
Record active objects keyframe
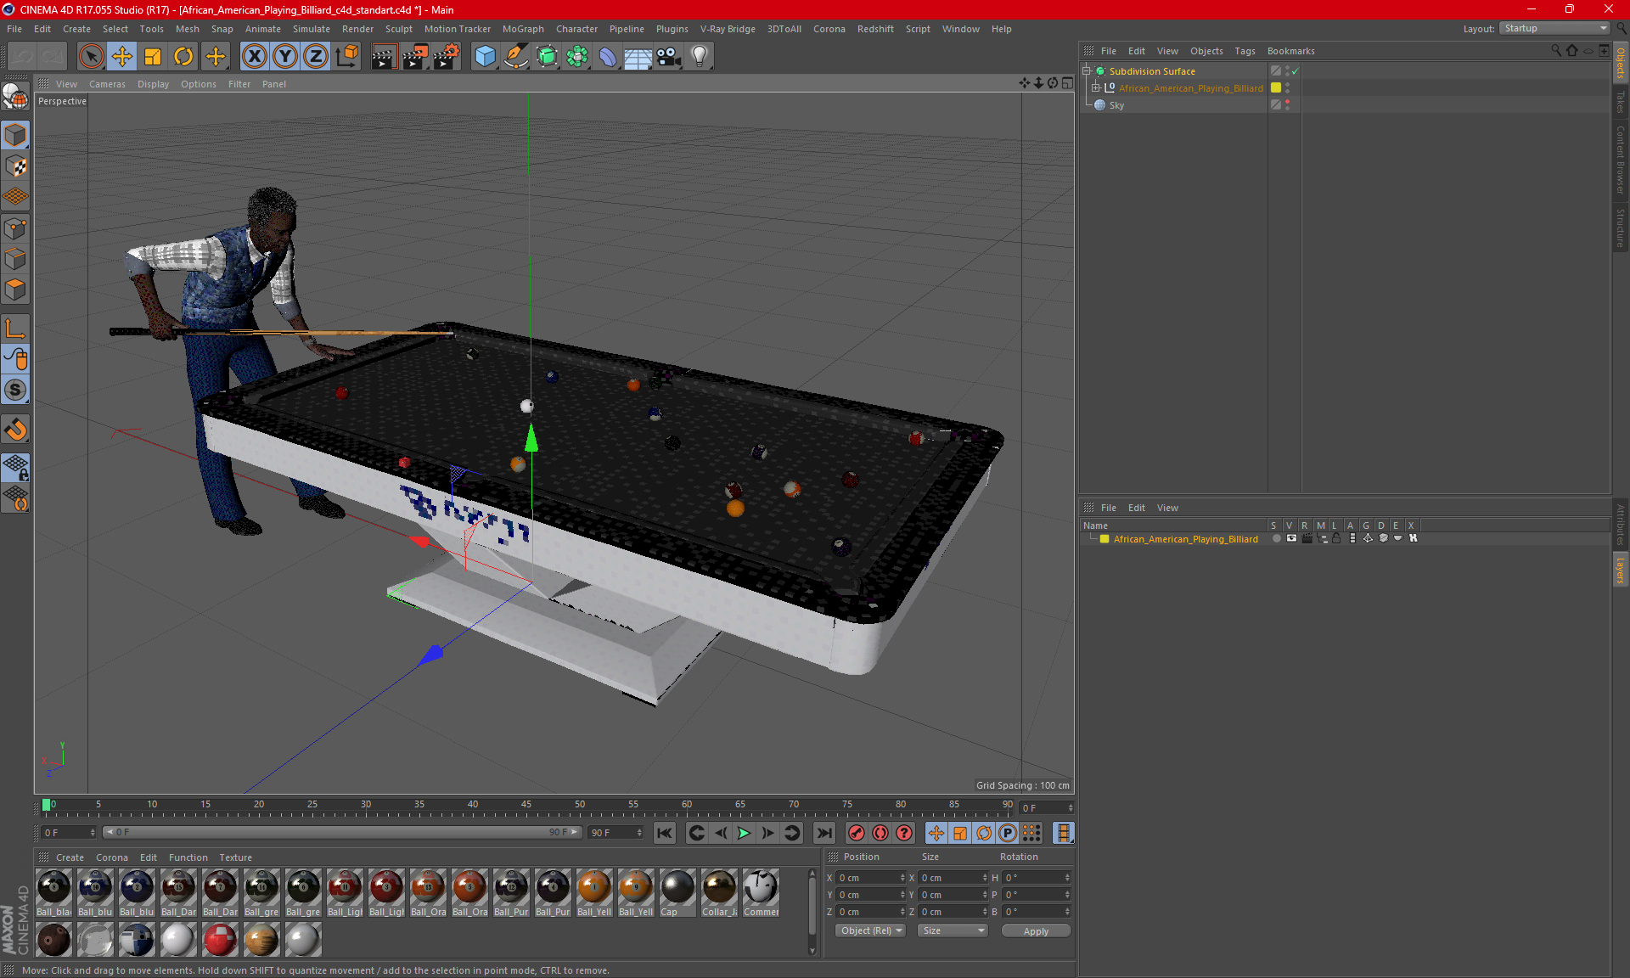tap(857, 833)
